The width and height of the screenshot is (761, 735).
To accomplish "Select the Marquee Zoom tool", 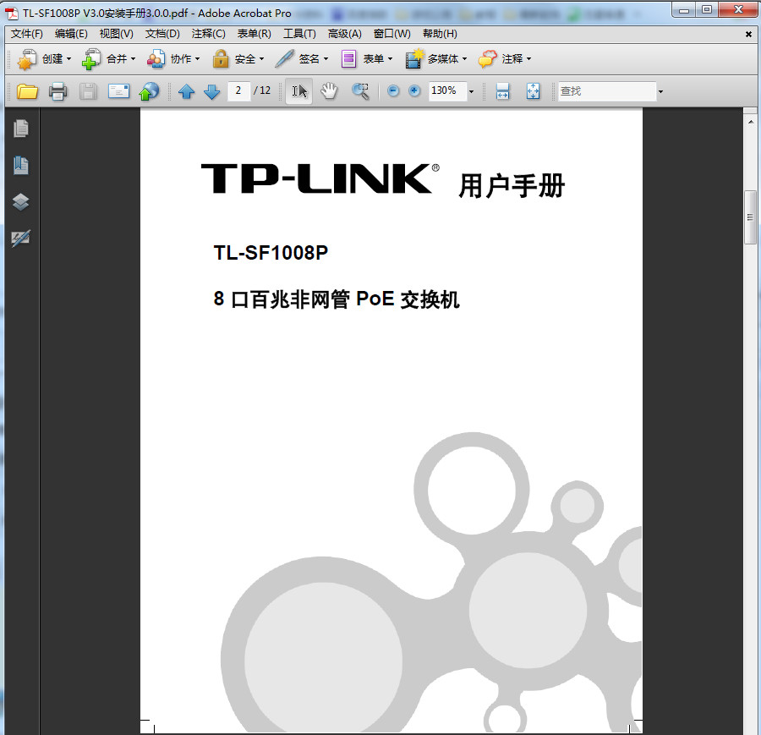I will (360, 91).
